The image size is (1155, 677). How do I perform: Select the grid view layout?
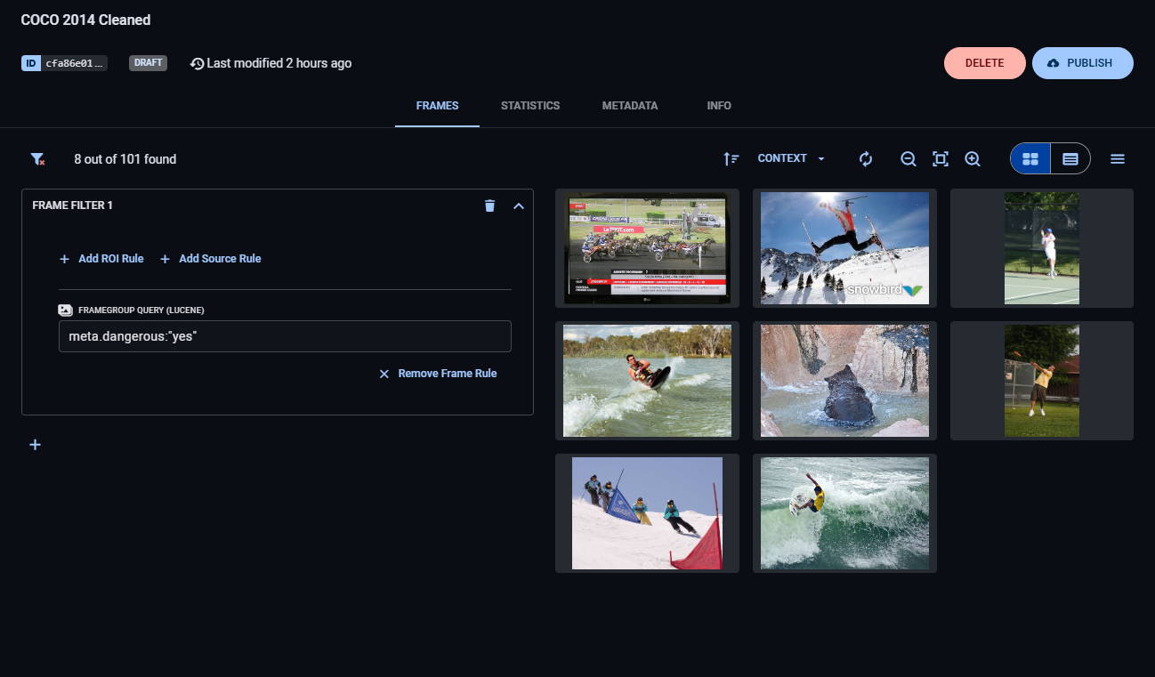pyautogui.click(x=1030, y=158)
